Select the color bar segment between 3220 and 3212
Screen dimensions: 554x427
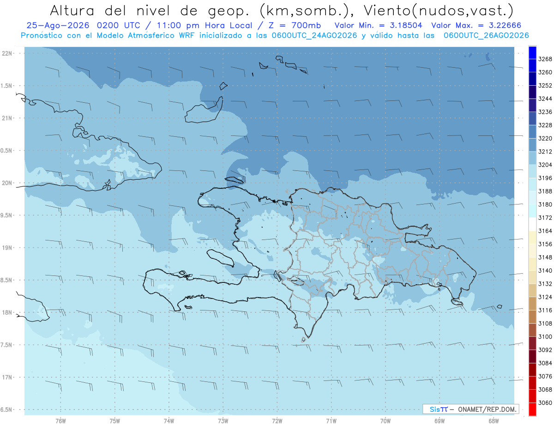click(x=532, y=145)
